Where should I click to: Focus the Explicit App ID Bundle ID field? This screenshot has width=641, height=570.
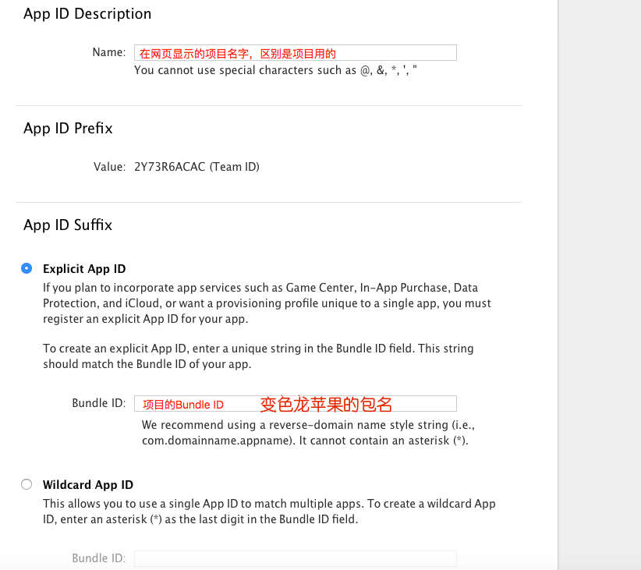[295, 404]
